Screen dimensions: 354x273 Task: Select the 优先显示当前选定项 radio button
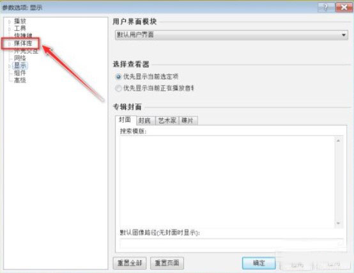coord(118,77)
